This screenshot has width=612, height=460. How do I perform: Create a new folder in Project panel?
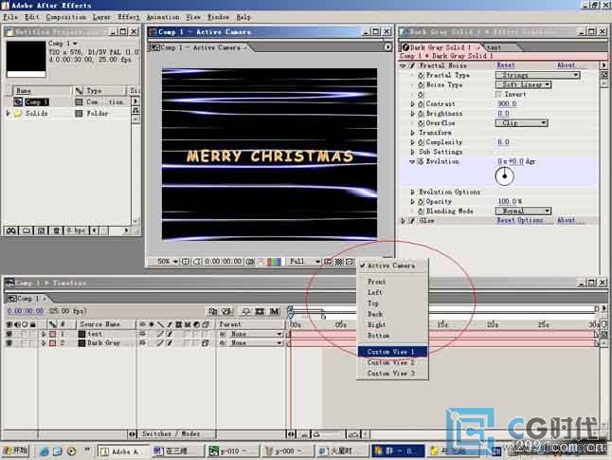(27, 231)
